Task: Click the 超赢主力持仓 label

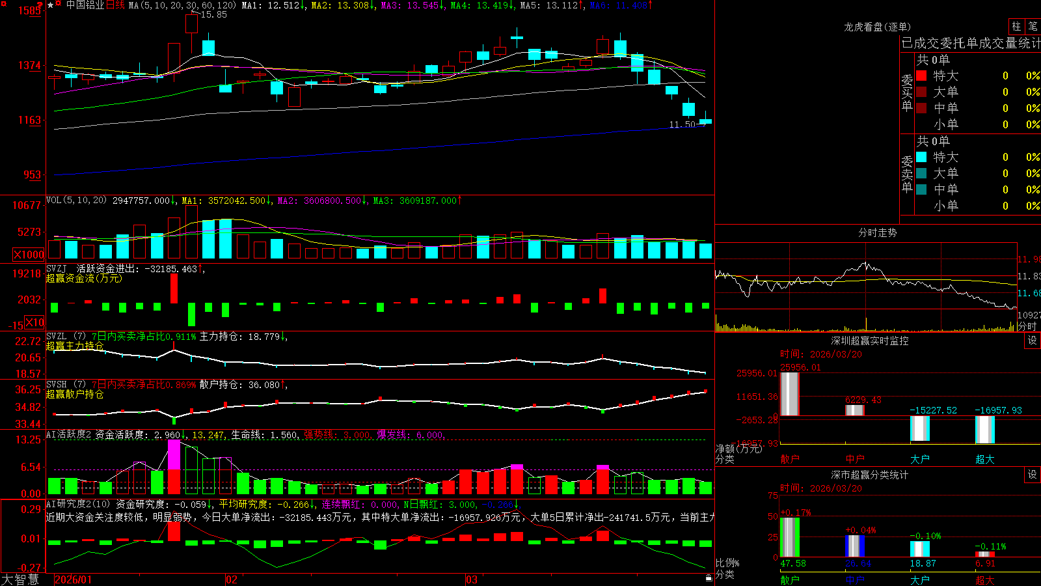Action: pos(75,346)
